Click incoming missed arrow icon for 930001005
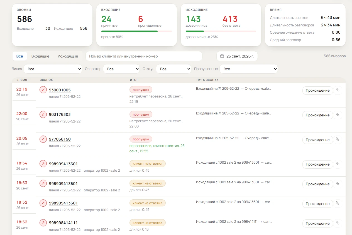The width and height of the screenshot is (352, 235). (x=43, y=90)
